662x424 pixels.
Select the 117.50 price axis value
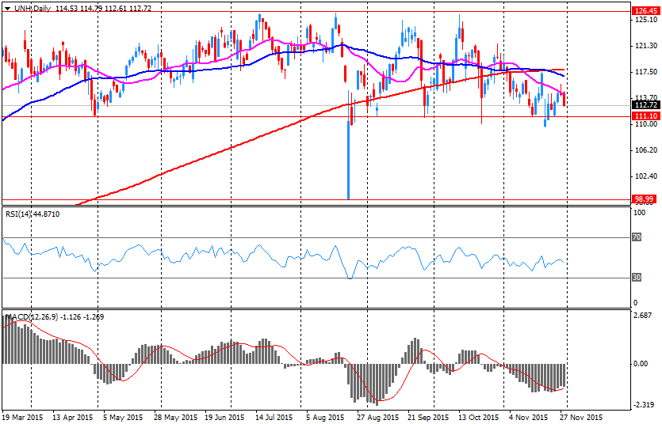pos(646,71)
